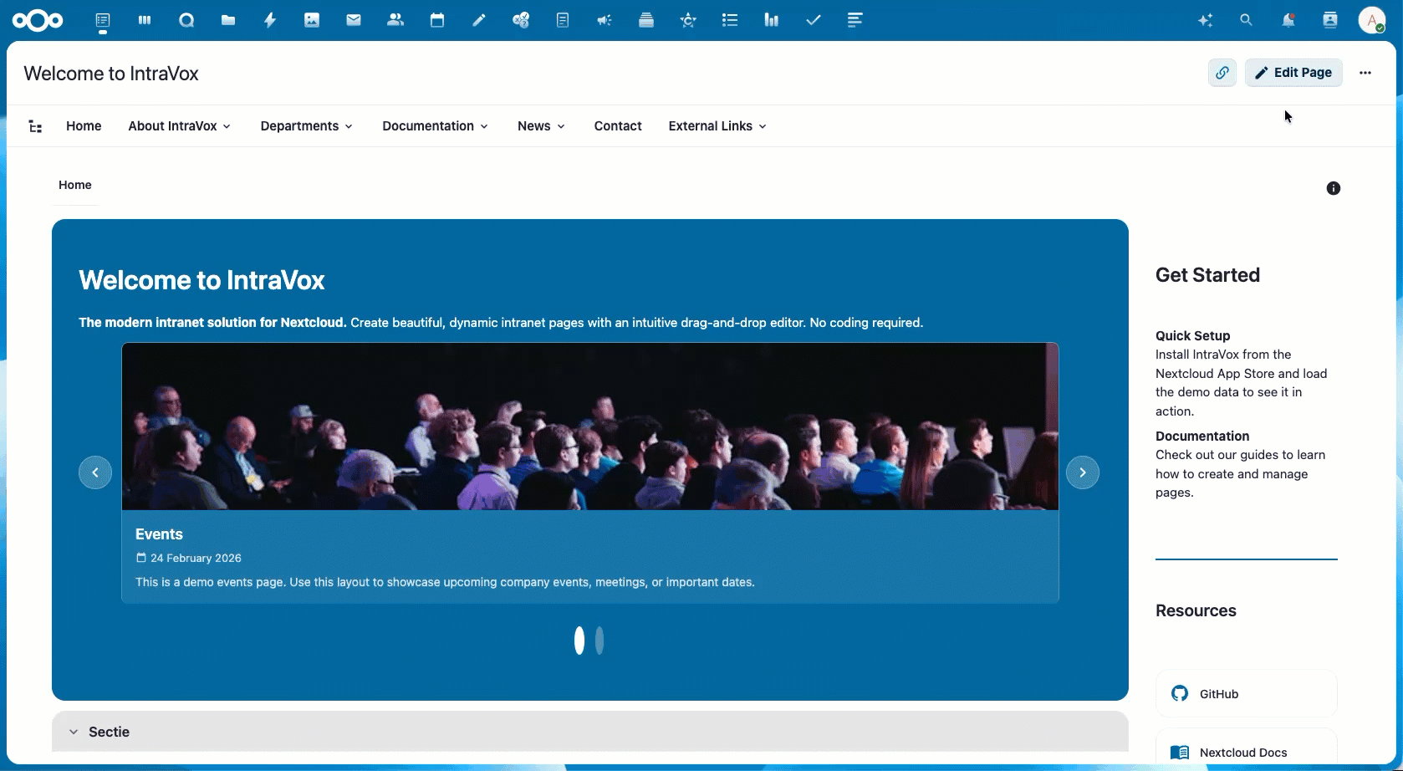Click the date 24 February 2026
Image resolution: width=1403 pixels, height=771 pixels.
[x=196, y=558]
